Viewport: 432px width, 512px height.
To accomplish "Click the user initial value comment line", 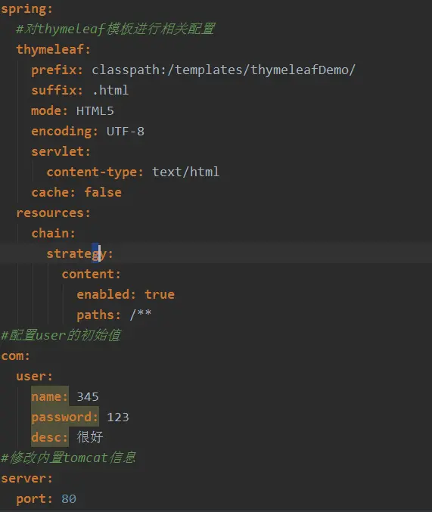I will pos(61,336).
